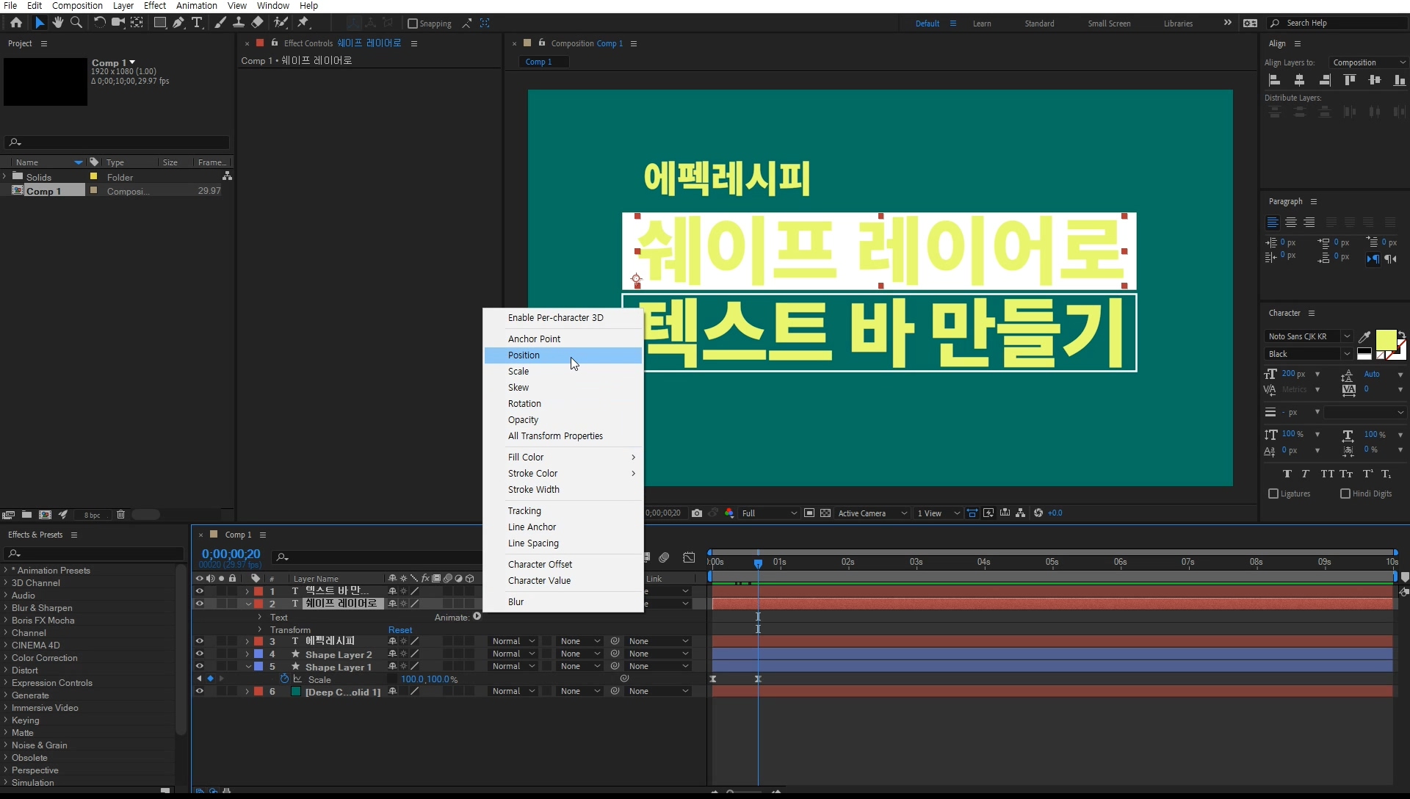Click the yellow fill color swatch
Viewport: 1410px width, 799px height.
pyautogui.click(x=1385, y=339)
